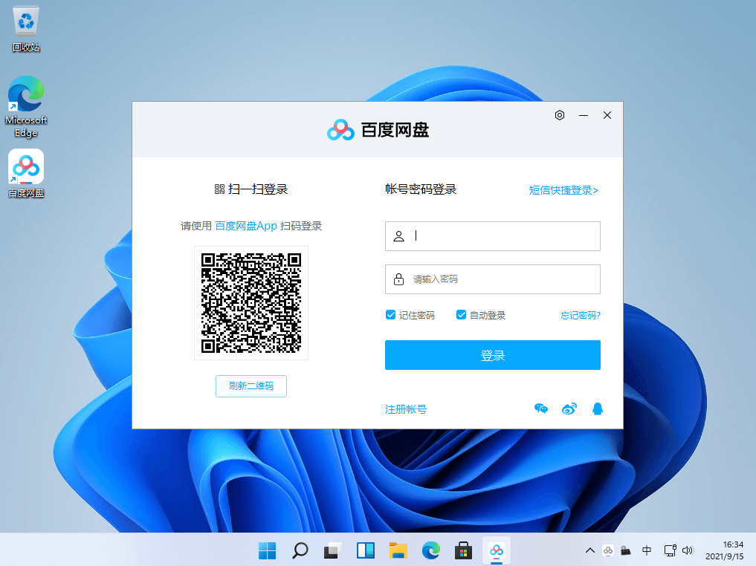Image resolution: width=756 pixels, height=566 pixels.
Task: Open volume speaker tray icon
Action: (688, 550)
